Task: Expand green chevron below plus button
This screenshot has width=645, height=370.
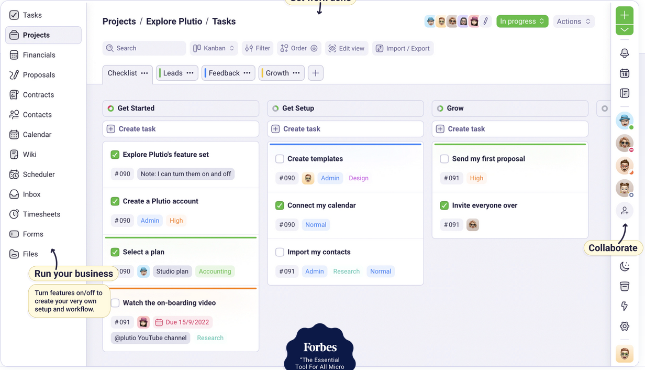Action: click(x=625, y=30)
